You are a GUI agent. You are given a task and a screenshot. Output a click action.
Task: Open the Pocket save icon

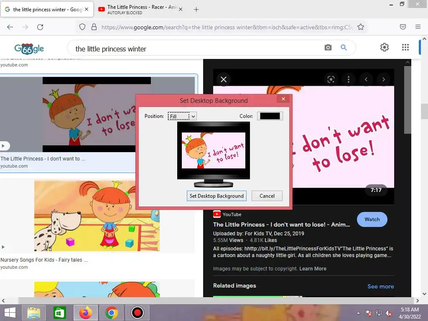(403, 27)
